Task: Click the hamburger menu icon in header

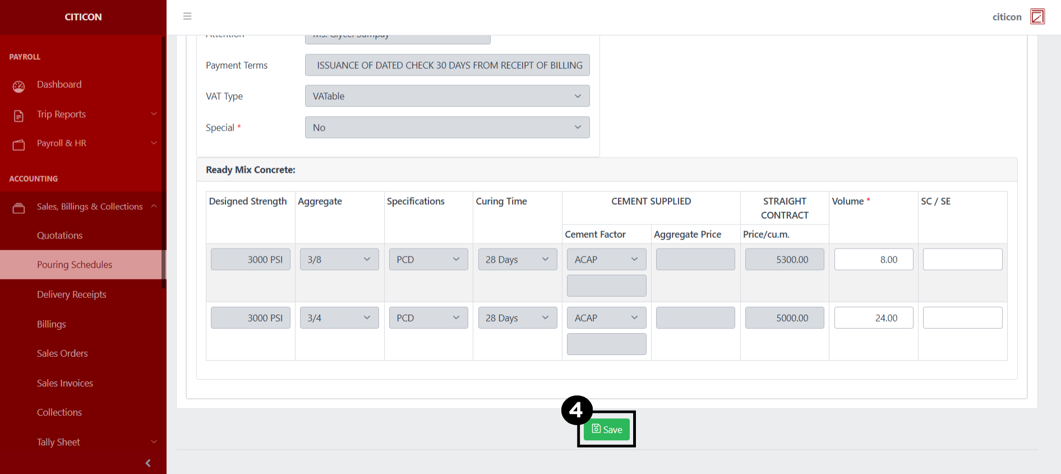Action: pyautogui.click(x=187, y=16)
